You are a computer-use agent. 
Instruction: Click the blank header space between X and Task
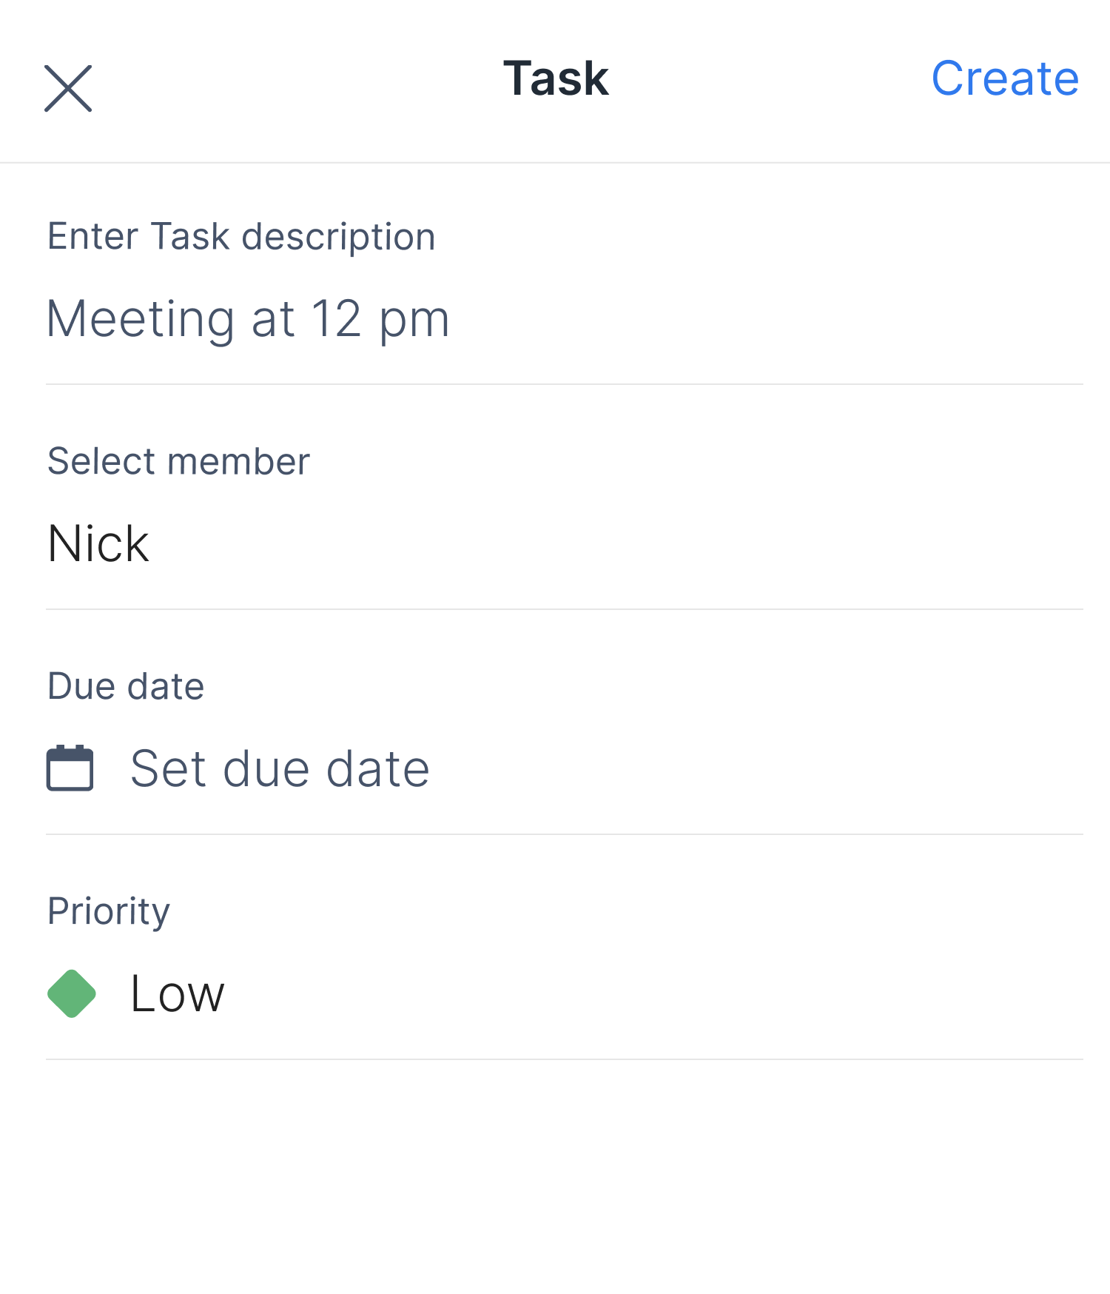(296, 81)
